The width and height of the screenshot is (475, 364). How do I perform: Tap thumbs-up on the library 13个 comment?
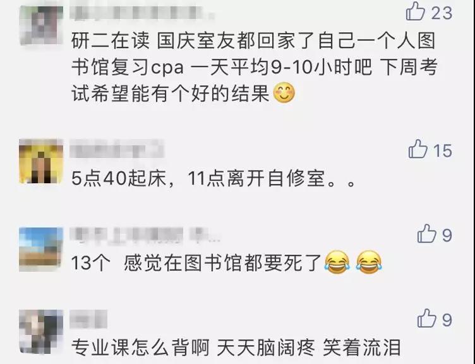click(426, 233)
